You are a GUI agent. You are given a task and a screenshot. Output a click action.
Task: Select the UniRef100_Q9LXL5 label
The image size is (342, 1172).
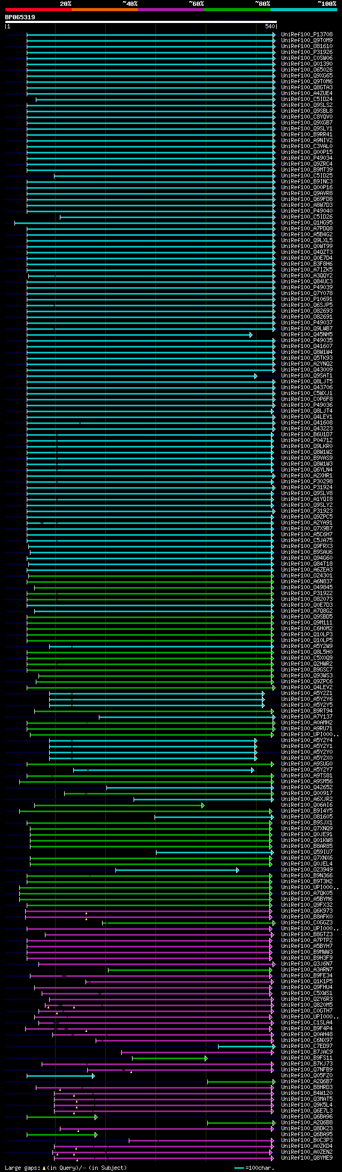(307, 241)
